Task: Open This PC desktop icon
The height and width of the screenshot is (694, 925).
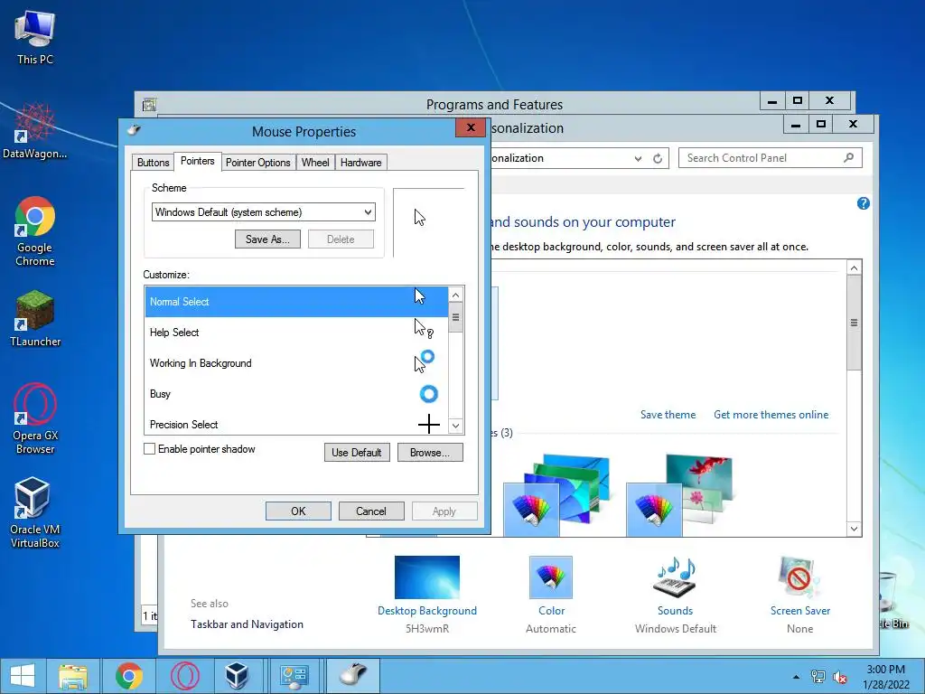Action: (35, 38)
